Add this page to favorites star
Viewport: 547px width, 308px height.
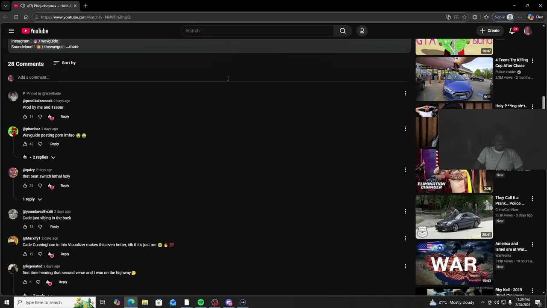465,17
